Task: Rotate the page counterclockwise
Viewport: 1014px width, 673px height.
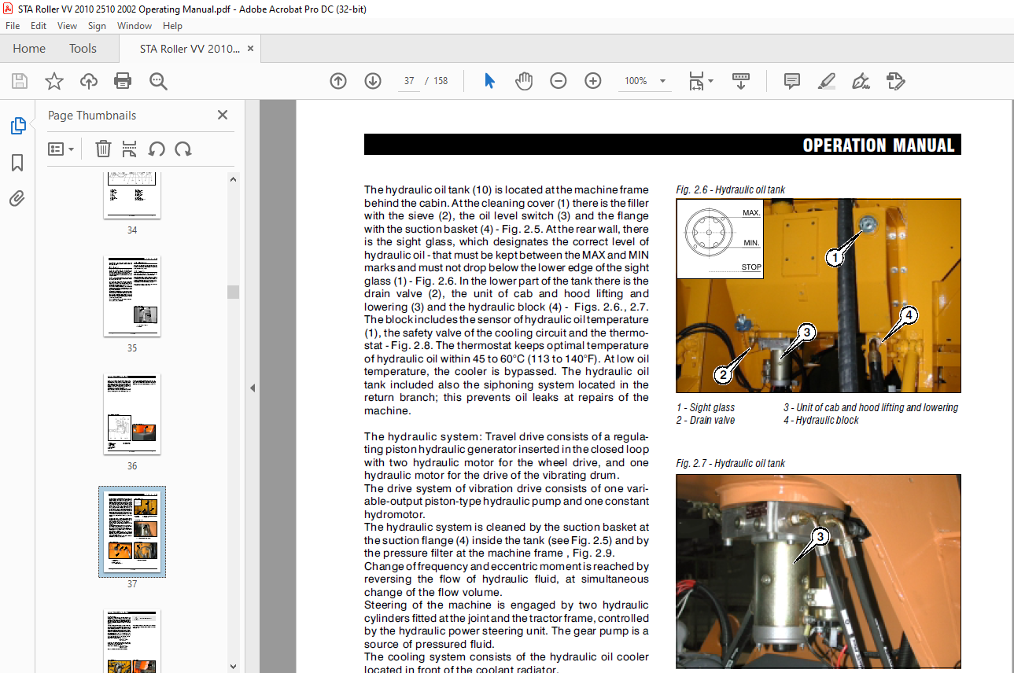Action: 157,149
